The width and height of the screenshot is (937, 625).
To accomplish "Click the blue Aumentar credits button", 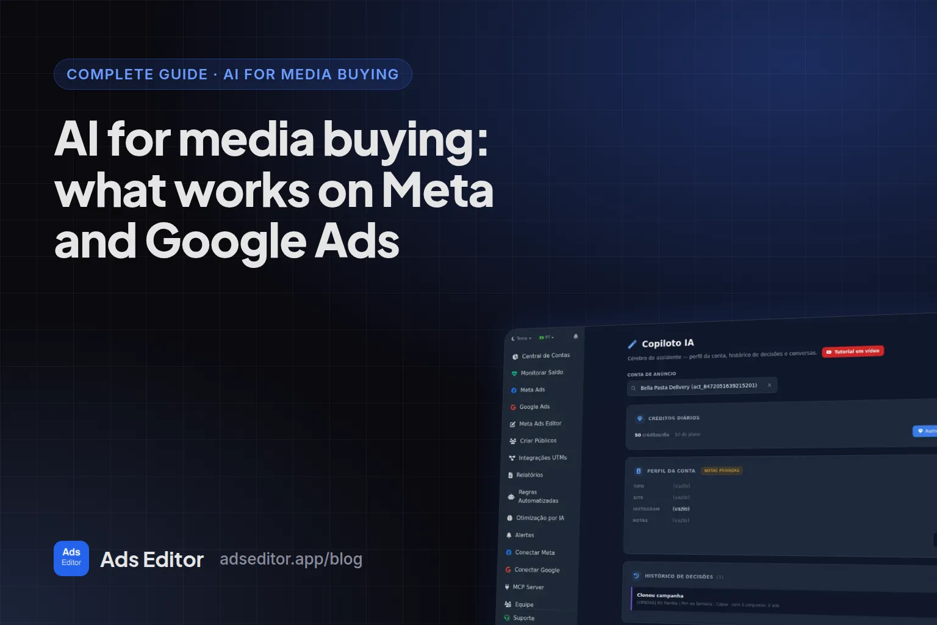I will [925, 431].
